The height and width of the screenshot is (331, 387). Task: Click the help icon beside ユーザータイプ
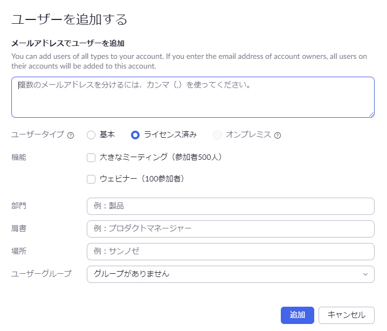point(71,135)
